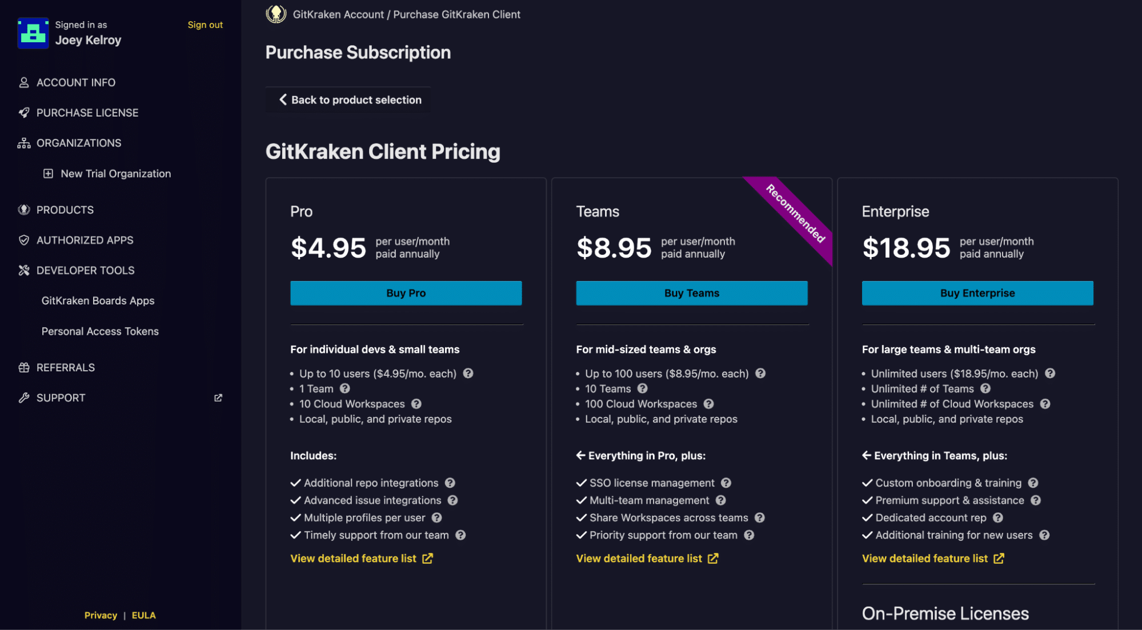The height and width of the screenshot is (630, 1142).
Task: Show info for Multiple profiles per user
Action: click(437, 517)
